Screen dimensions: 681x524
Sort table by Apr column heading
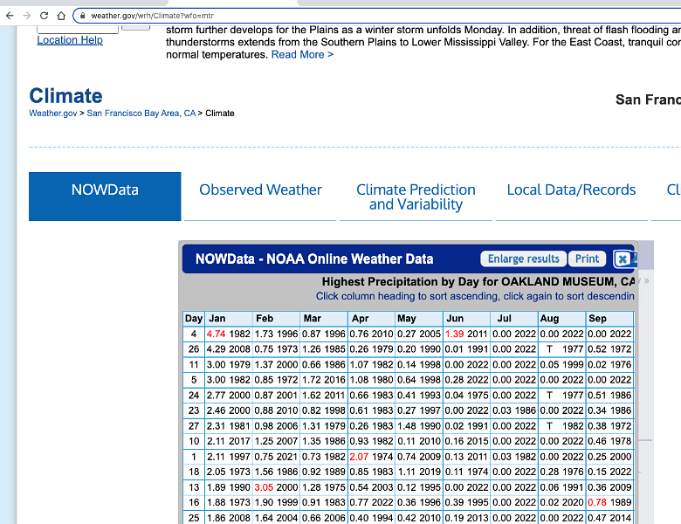[x=372, y=319]
